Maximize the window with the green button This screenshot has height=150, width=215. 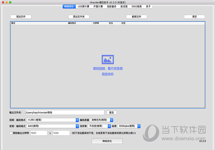click(x=10, y=2)
